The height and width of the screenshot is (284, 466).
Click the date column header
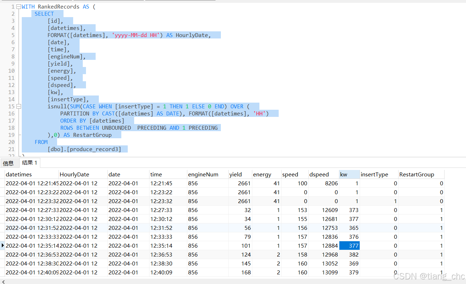(128, 175)
